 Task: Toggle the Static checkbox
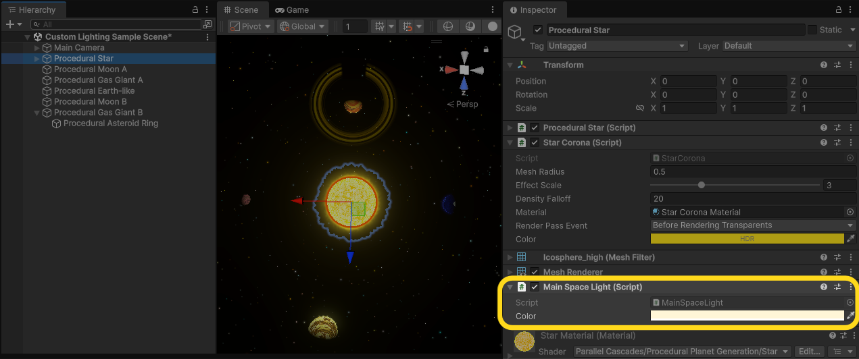tap(812, 30)
